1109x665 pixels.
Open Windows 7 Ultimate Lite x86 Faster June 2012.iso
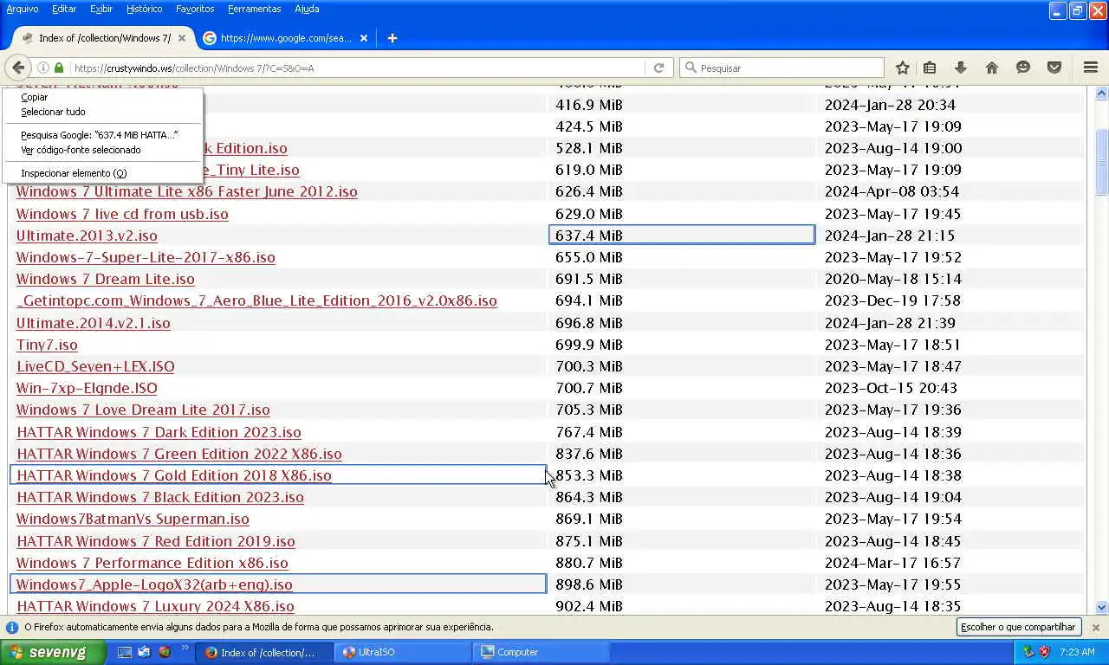pyautogui.click(x=186, y=191)
